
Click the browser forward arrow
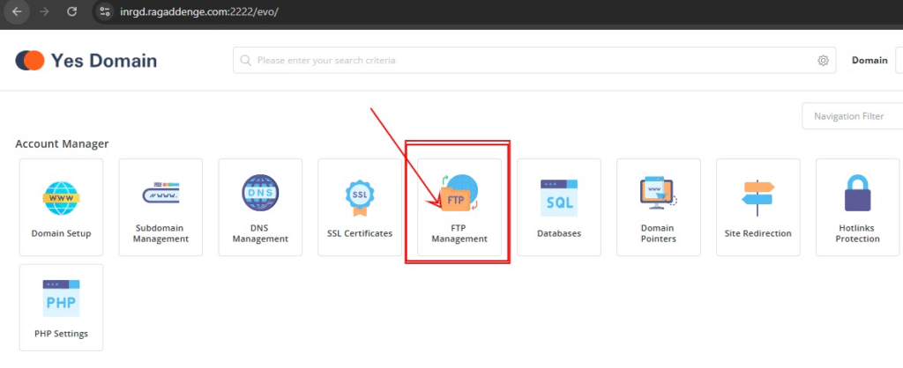tap(45, 12)
